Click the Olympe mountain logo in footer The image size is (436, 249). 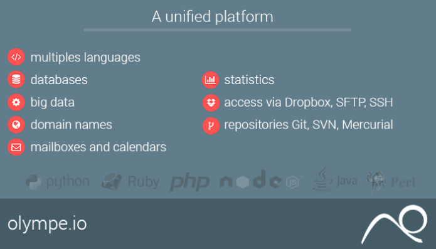(395, 225)
